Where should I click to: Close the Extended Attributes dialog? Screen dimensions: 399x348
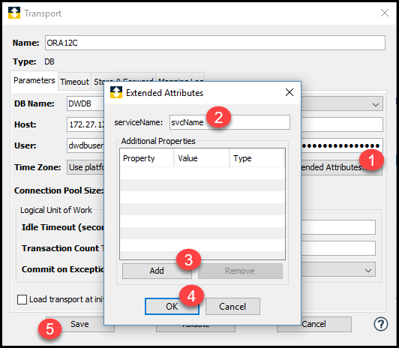(289, 92)
